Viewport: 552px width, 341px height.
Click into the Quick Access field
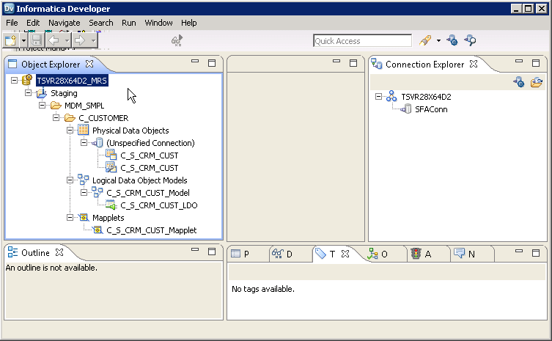[x=362, y=41]
